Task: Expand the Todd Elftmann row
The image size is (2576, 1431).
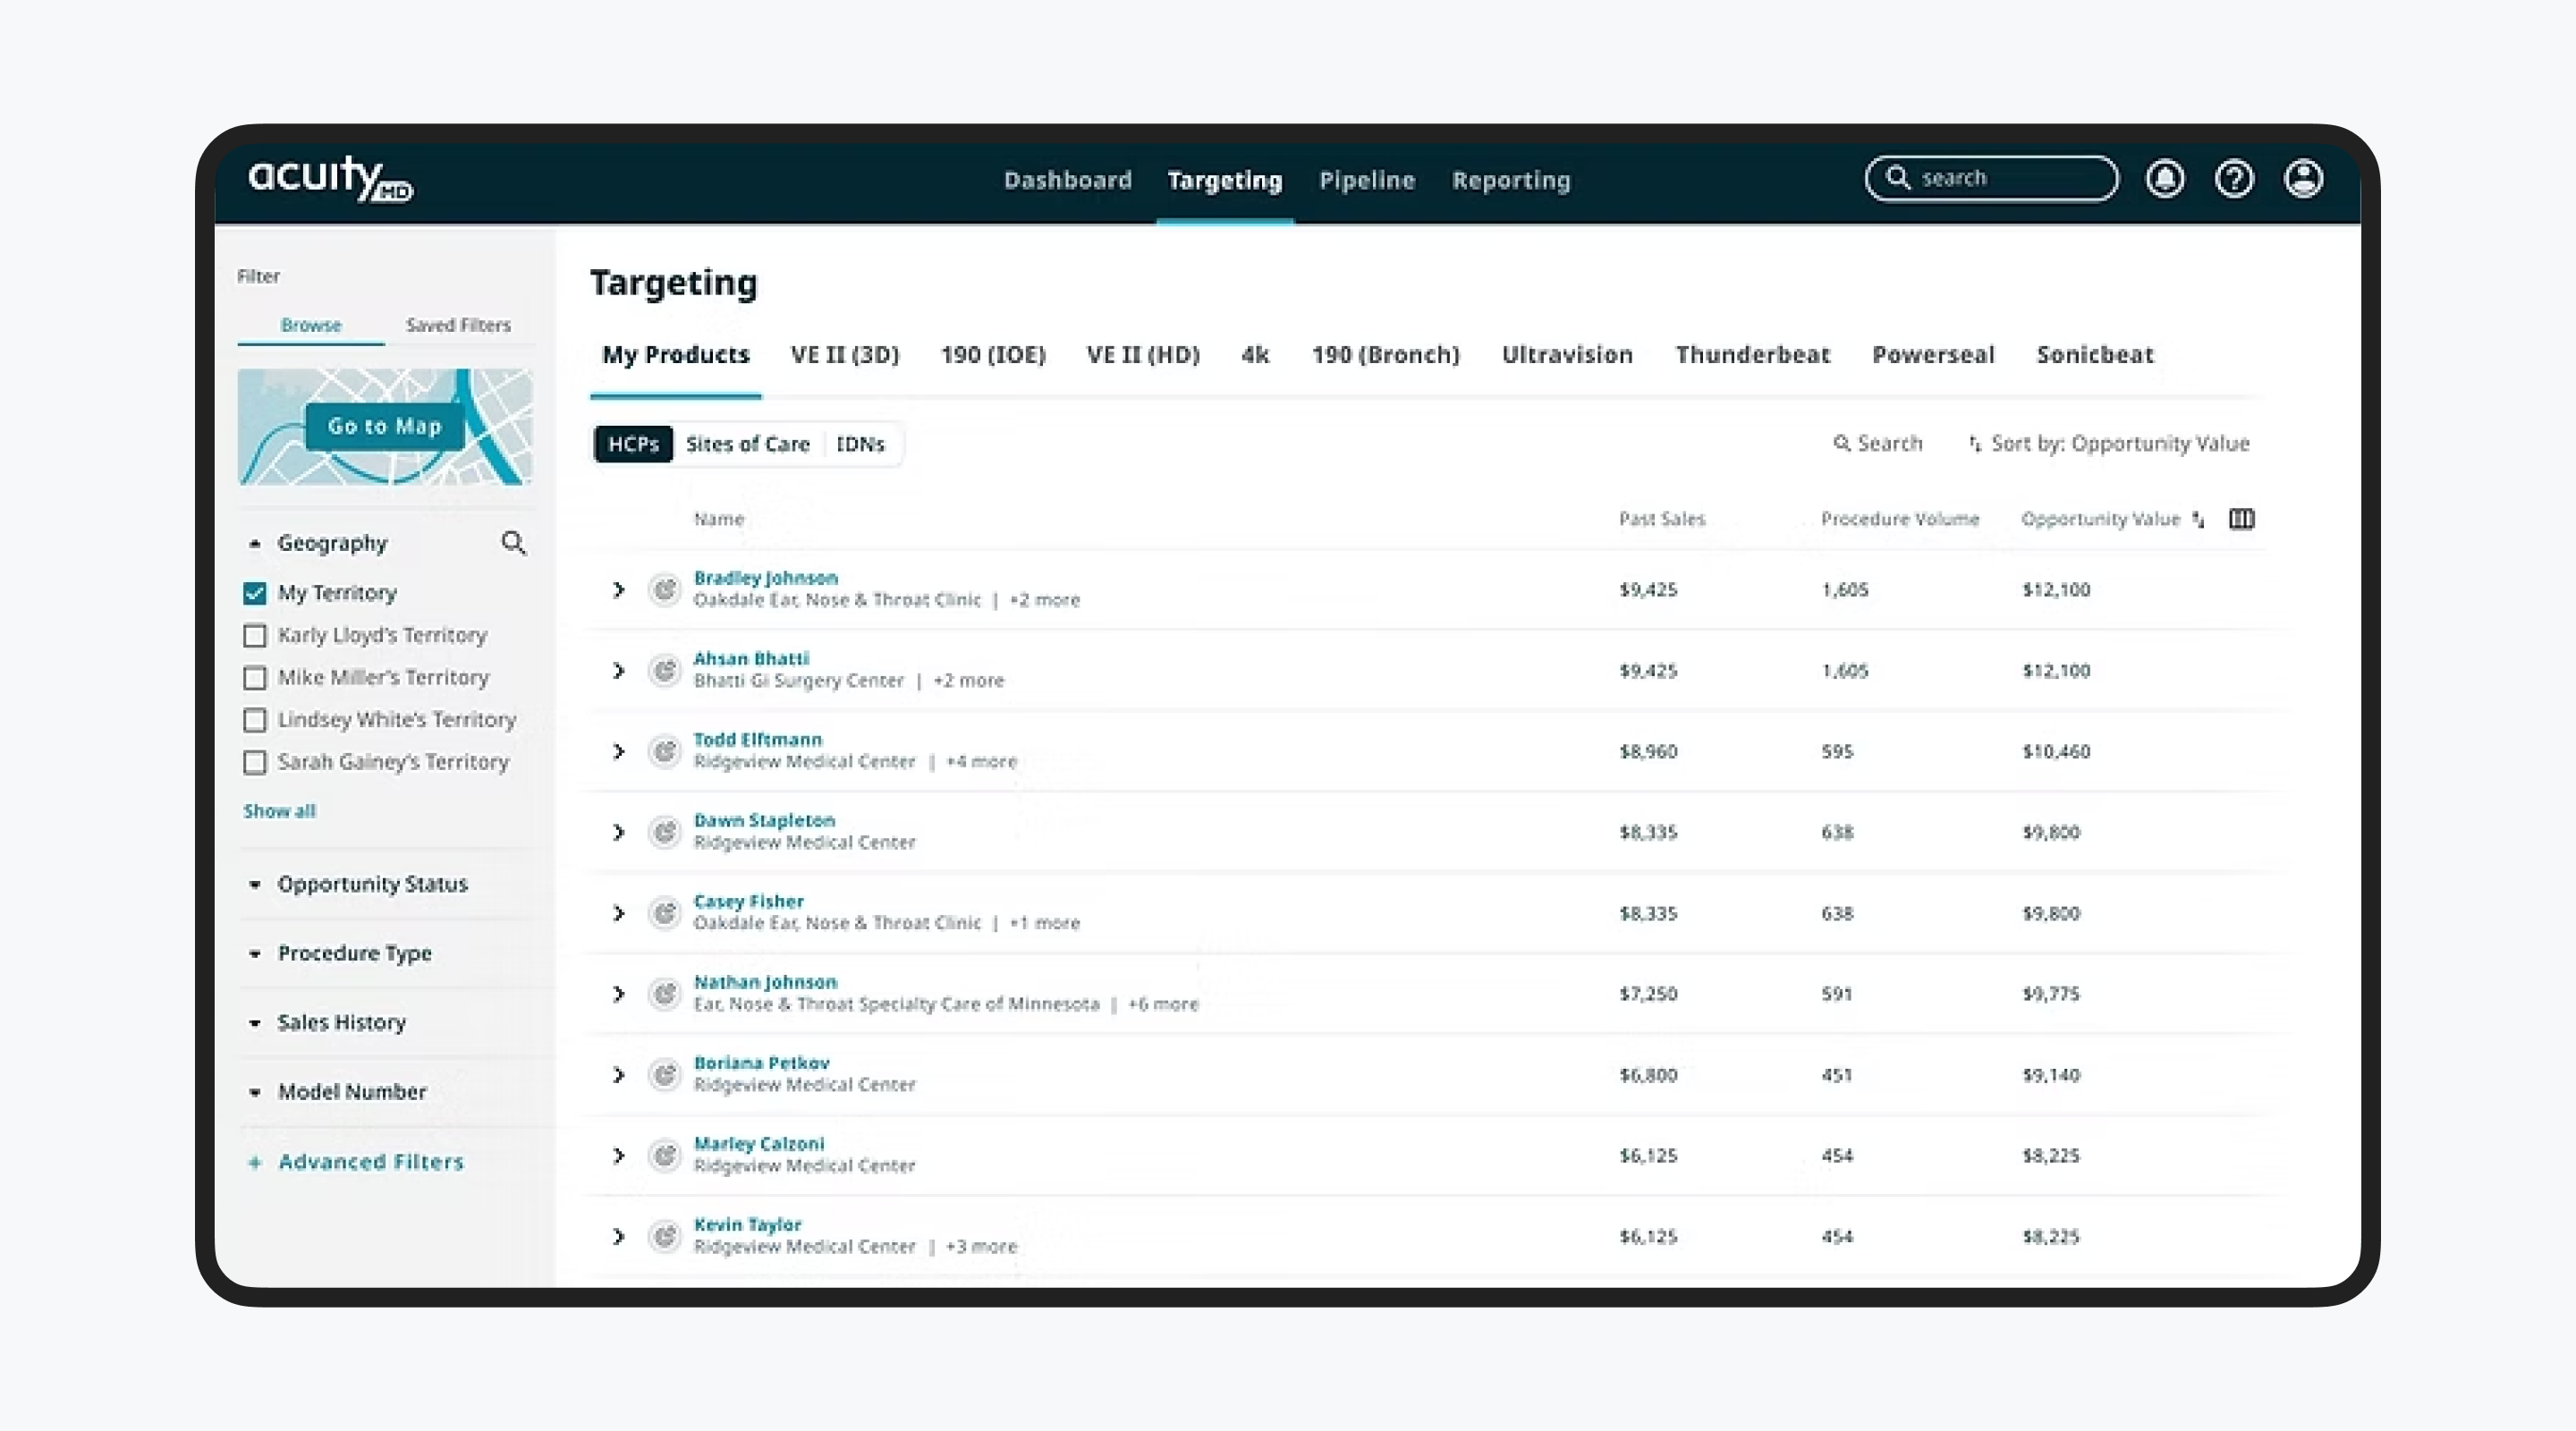Action: coord(617,751)
